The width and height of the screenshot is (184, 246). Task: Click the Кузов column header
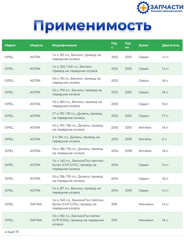click(143, 45)
